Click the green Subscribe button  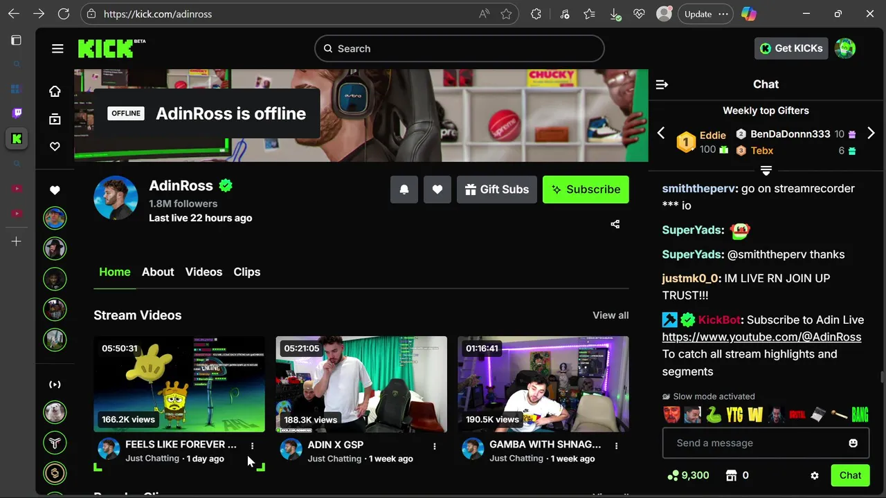pos(586,190)
